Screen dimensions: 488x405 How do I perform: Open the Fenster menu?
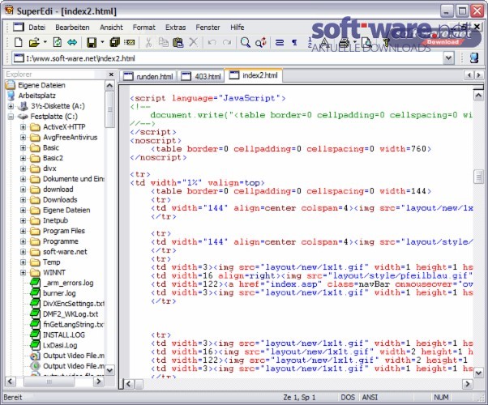208,28
